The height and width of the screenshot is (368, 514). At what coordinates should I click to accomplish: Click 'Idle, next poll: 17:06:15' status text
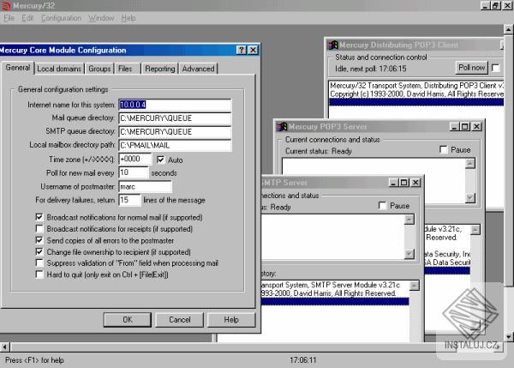[x=370, y=69]
